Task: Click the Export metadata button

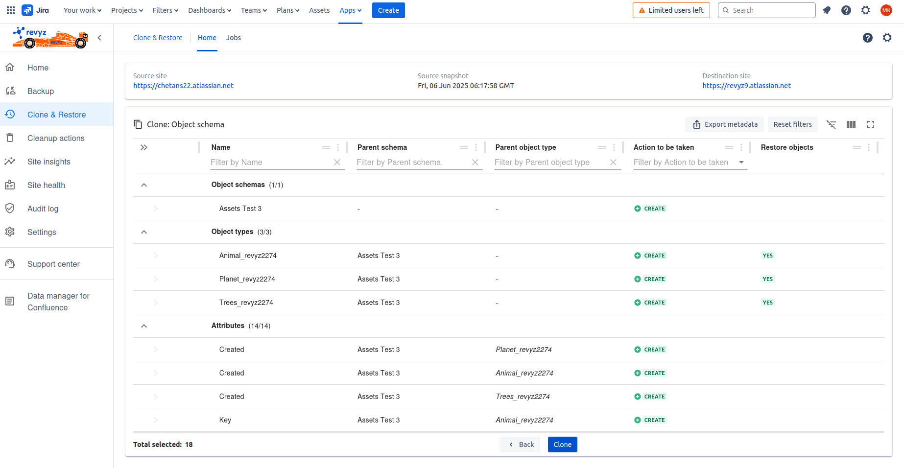Action: 725,124
